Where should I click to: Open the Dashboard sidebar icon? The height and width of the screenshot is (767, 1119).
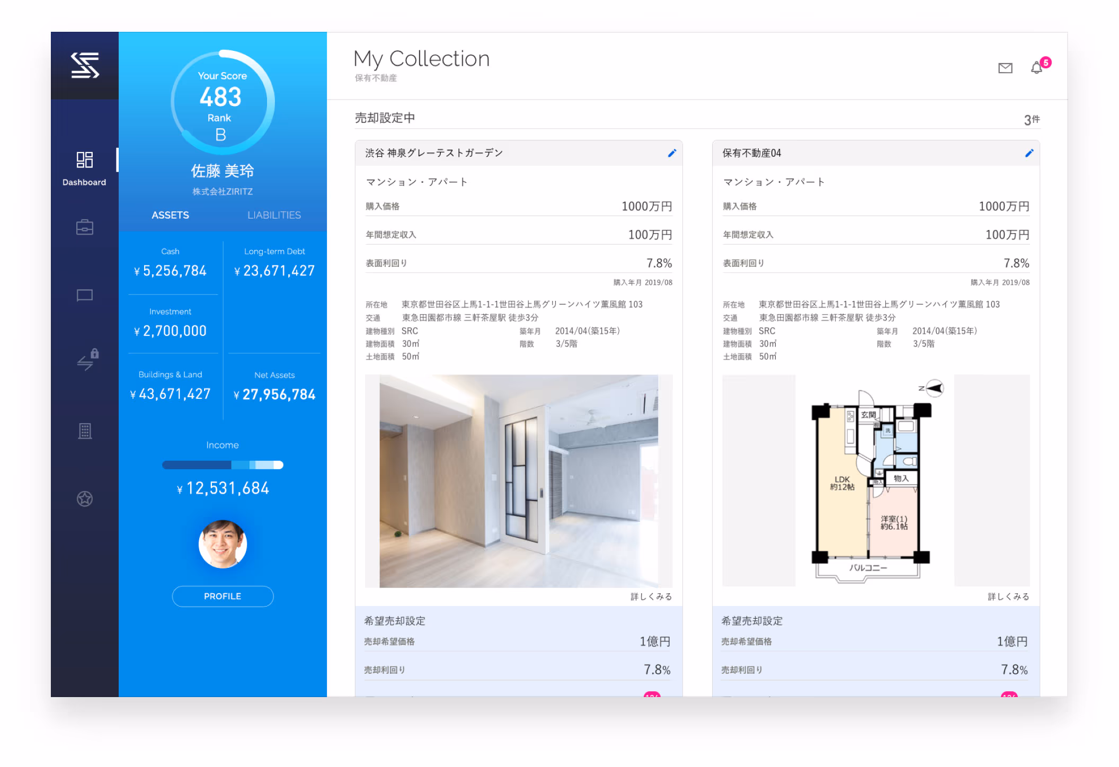tap(84, 168)
